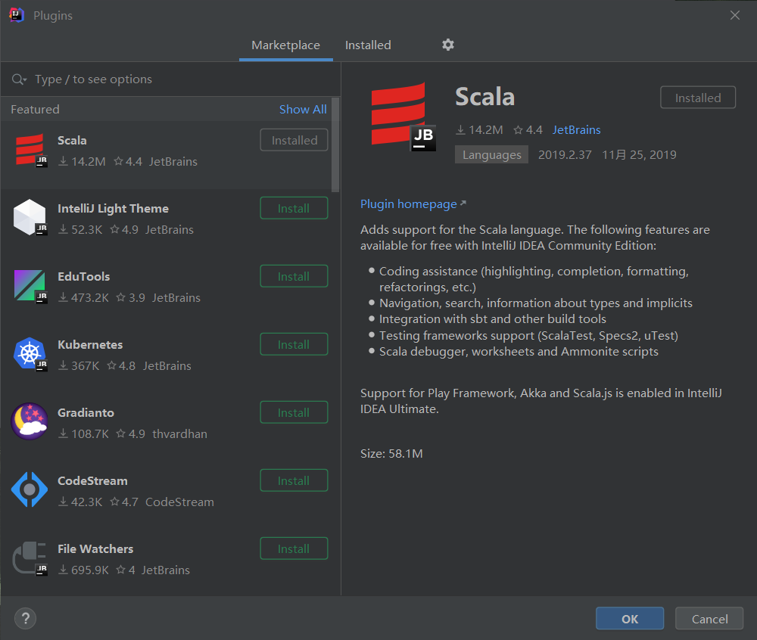Select the File Watchers plugin icon
The width and height of the screenshot is (757, 640).
(x=30, y=558)
